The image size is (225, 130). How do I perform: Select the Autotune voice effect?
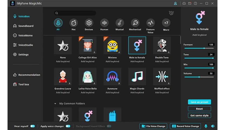tap(112, 77)
